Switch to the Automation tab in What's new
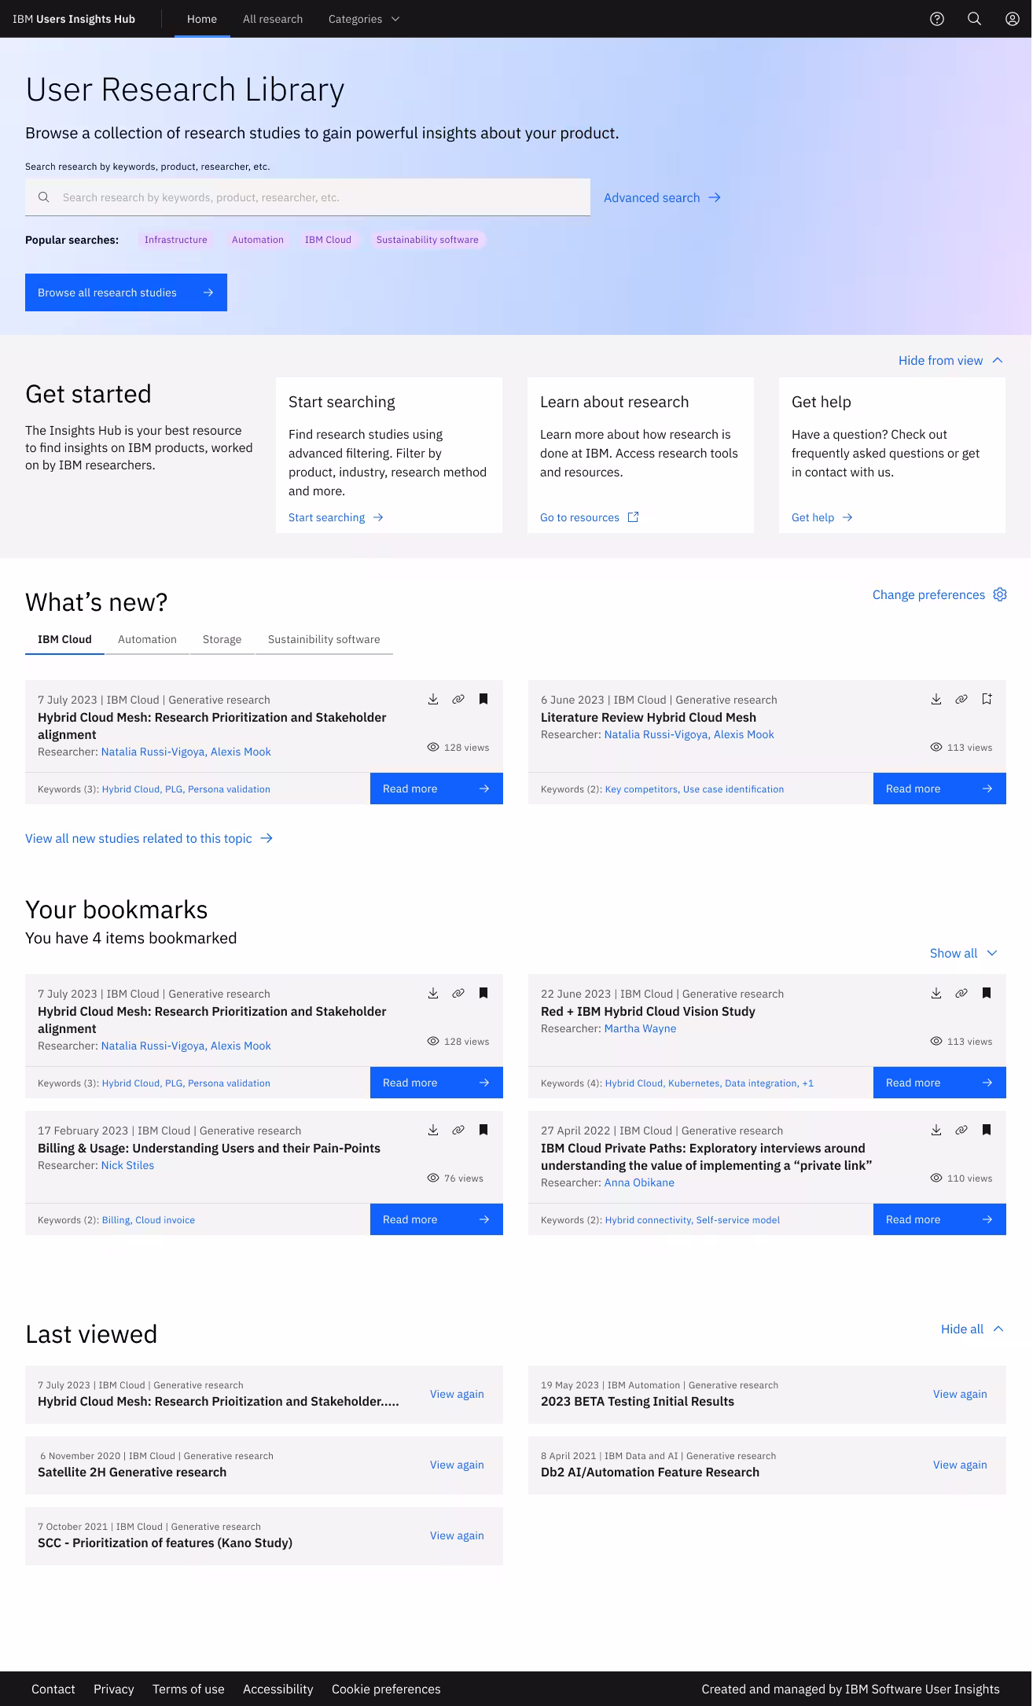1033x1706 pixels. [x=147, y=639]
